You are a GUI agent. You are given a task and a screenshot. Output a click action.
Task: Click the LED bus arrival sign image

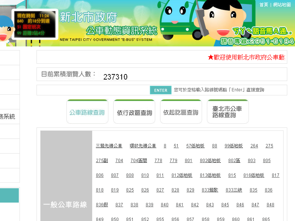[x=35, y=24]
